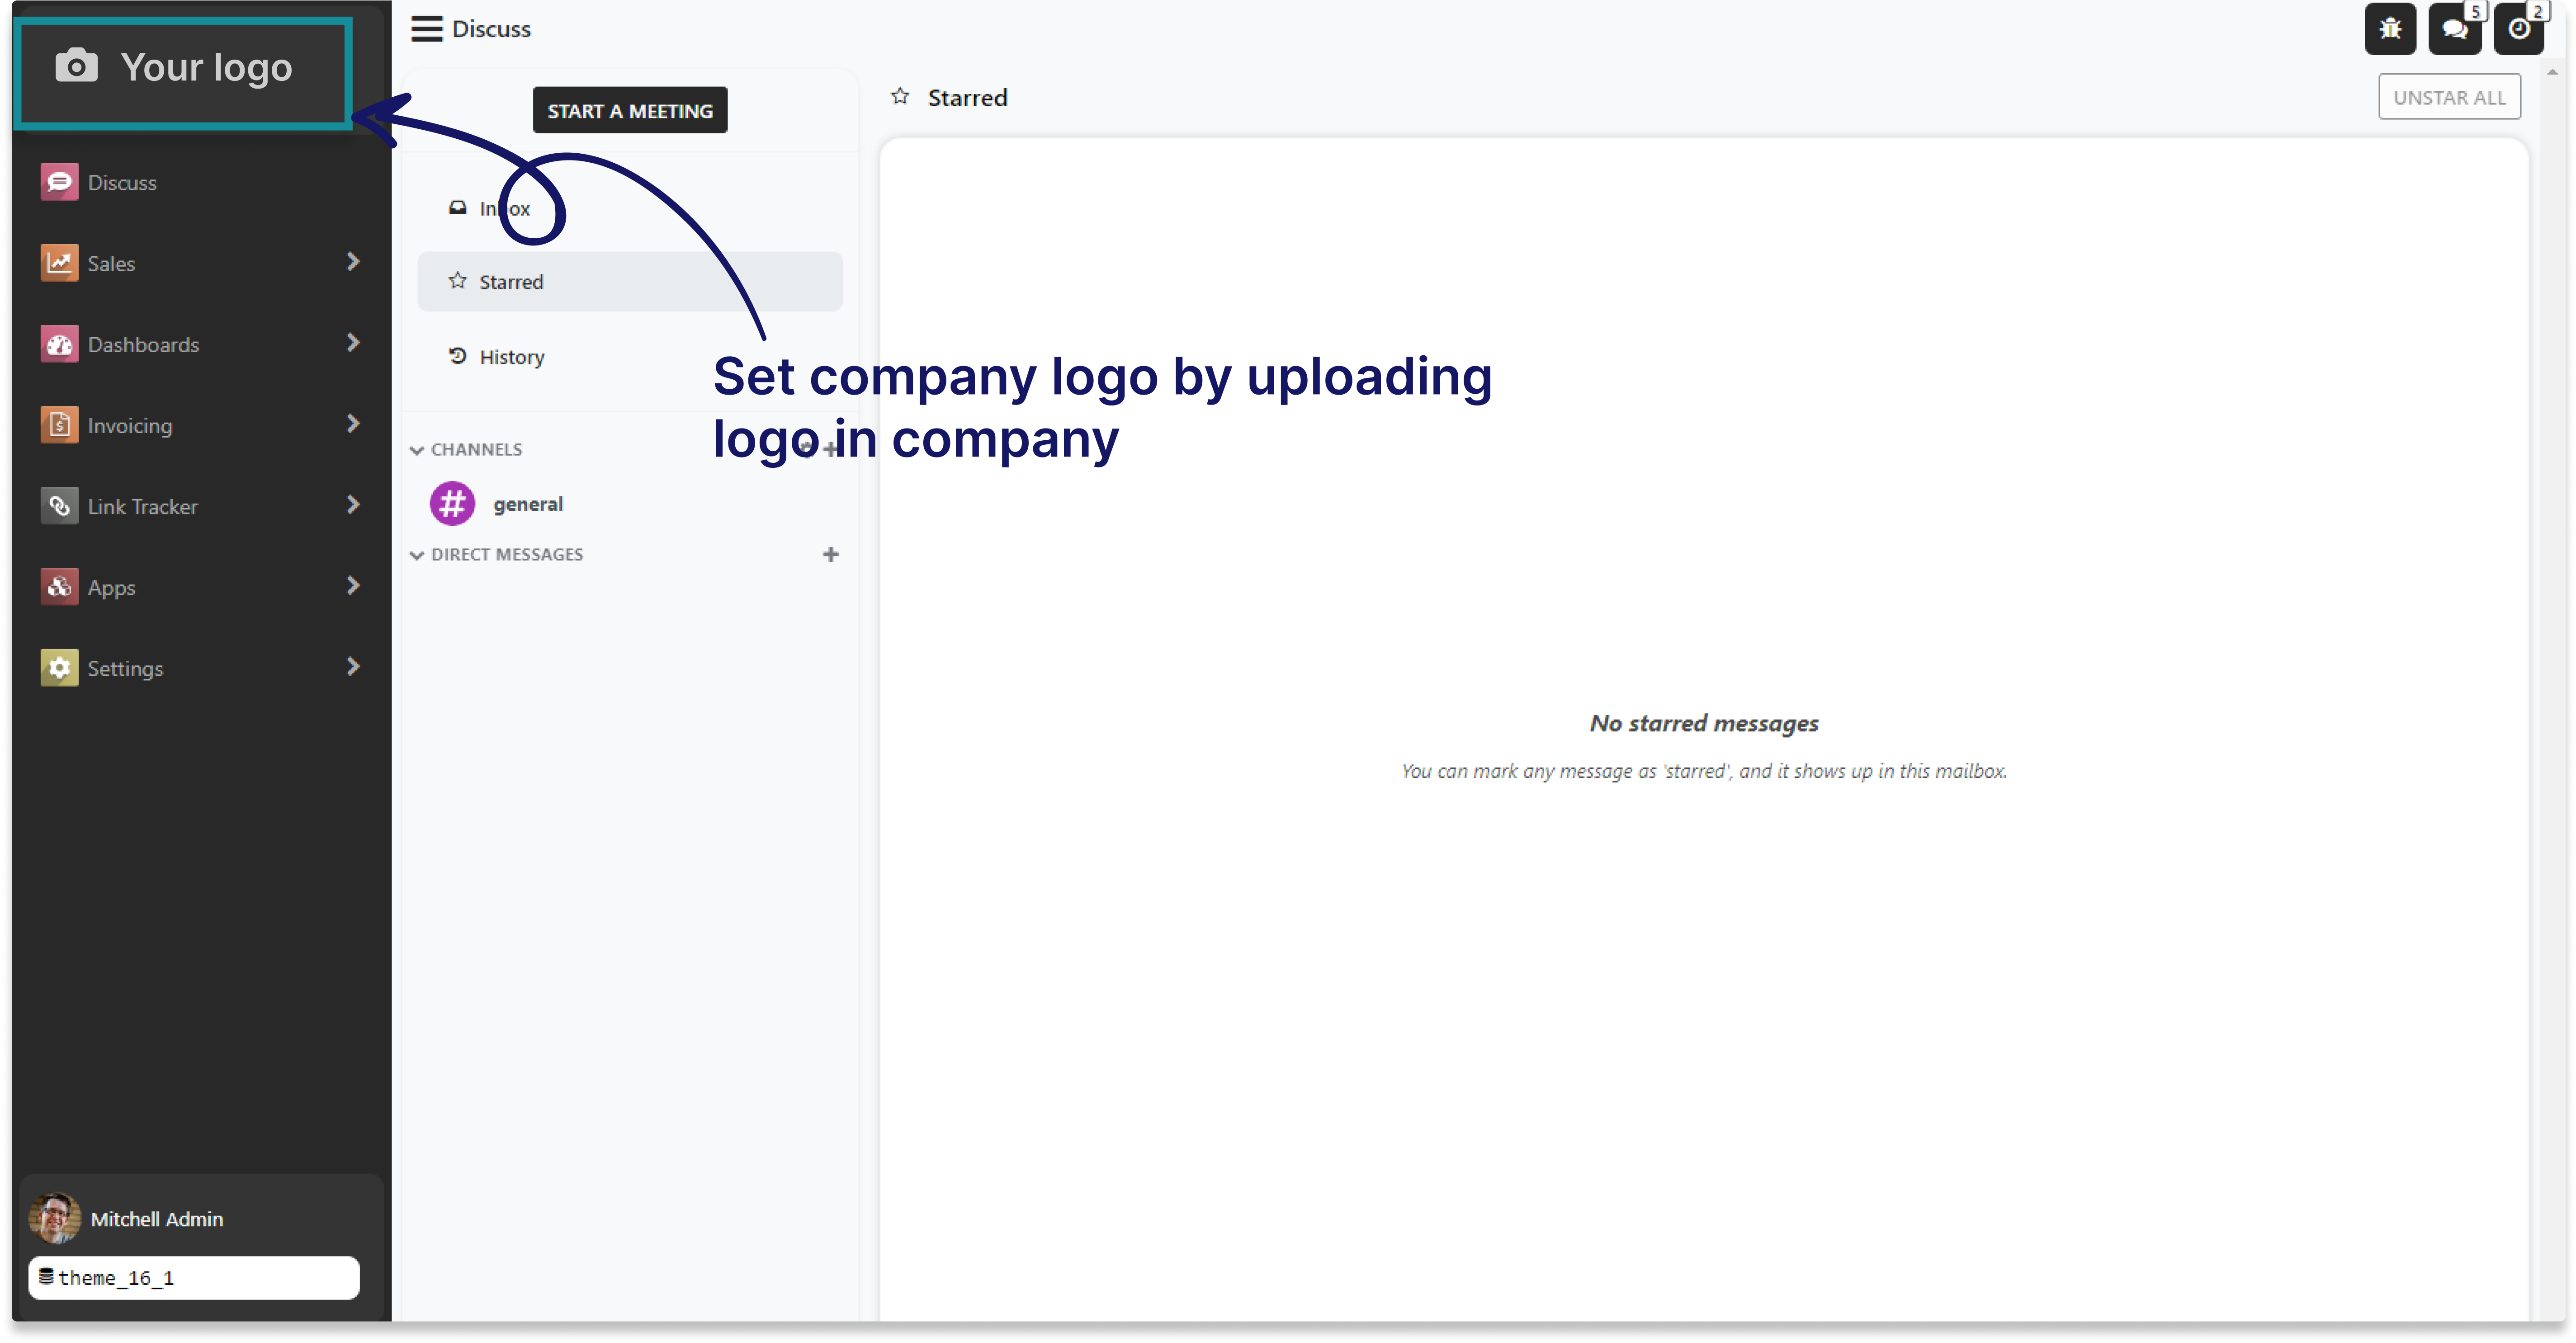Click the Dashboards app icon
The height and width of the screenshot is (1343, 2576).
coord(59,344)
